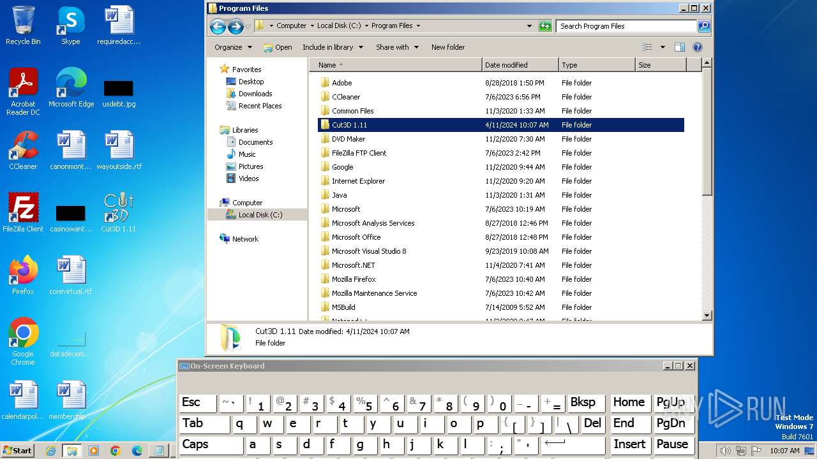Image resolution: width=817 pixels, height=459 pixels.
Task: Select Desktop under Favorites
Action: (x=251, y=82)
